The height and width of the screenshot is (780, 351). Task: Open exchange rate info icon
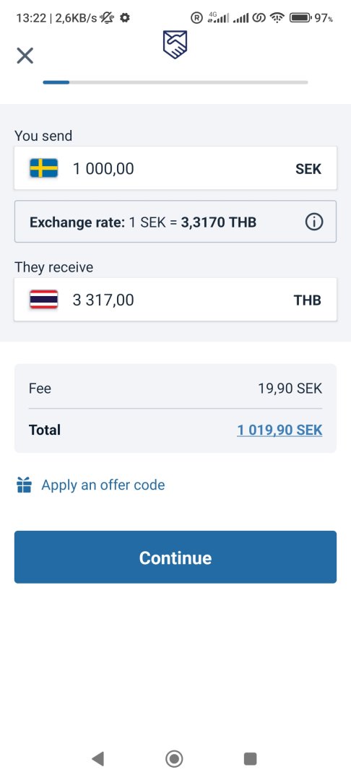click(x=313, y=222)
